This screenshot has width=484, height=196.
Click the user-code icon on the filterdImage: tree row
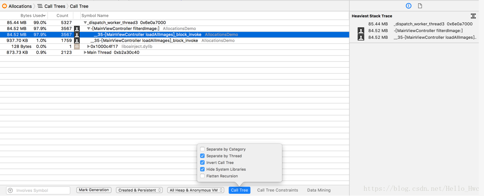click(x=77, y=29)
